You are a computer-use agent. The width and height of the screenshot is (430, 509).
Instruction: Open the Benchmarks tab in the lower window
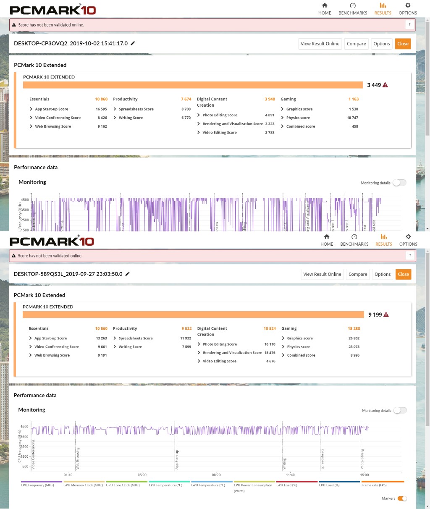(354, 240)
